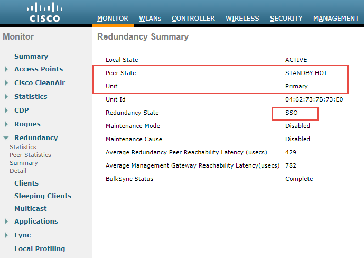Open the WLANs menu
This screenshot has width=364, height=258.
click(150, 19)
